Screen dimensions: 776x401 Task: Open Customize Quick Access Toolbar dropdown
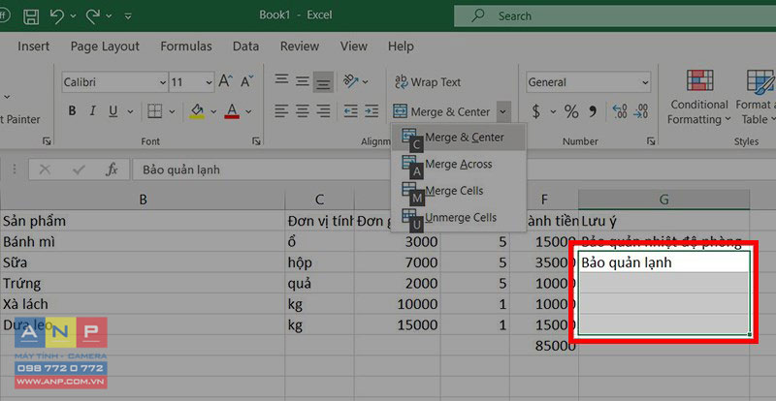click(x=128, y=16)
